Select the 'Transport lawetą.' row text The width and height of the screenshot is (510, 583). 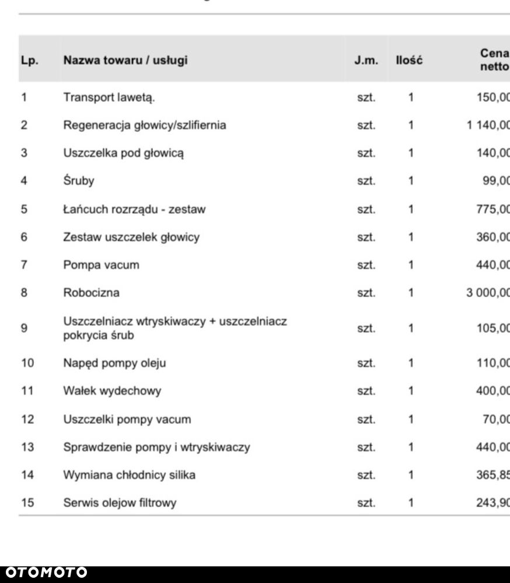pos(109,97)
